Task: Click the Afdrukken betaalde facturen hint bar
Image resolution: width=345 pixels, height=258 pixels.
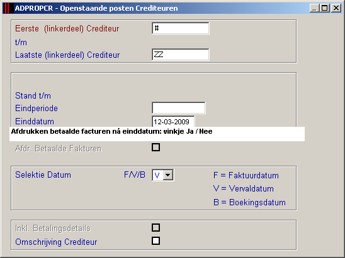Action: pos(157,134)
